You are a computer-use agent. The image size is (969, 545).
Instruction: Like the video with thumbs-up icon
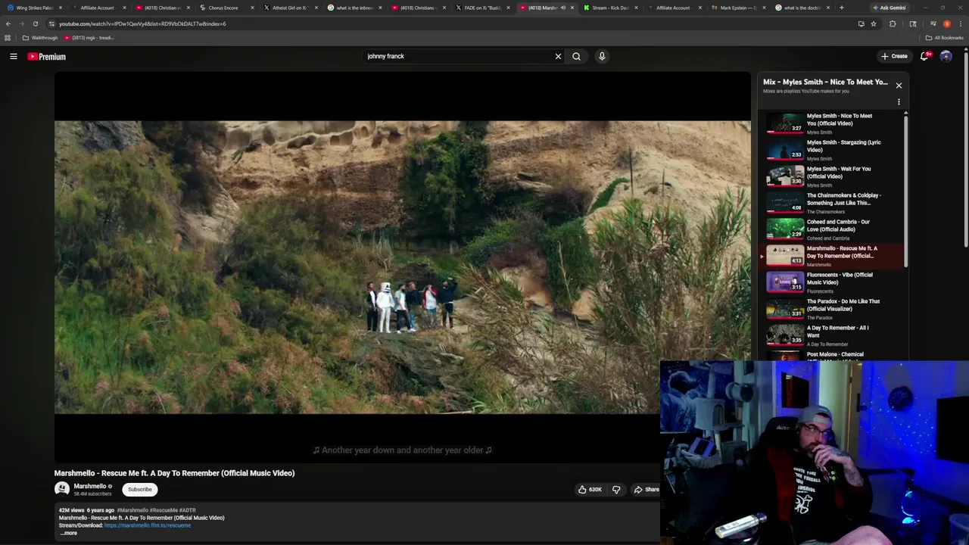590,490
